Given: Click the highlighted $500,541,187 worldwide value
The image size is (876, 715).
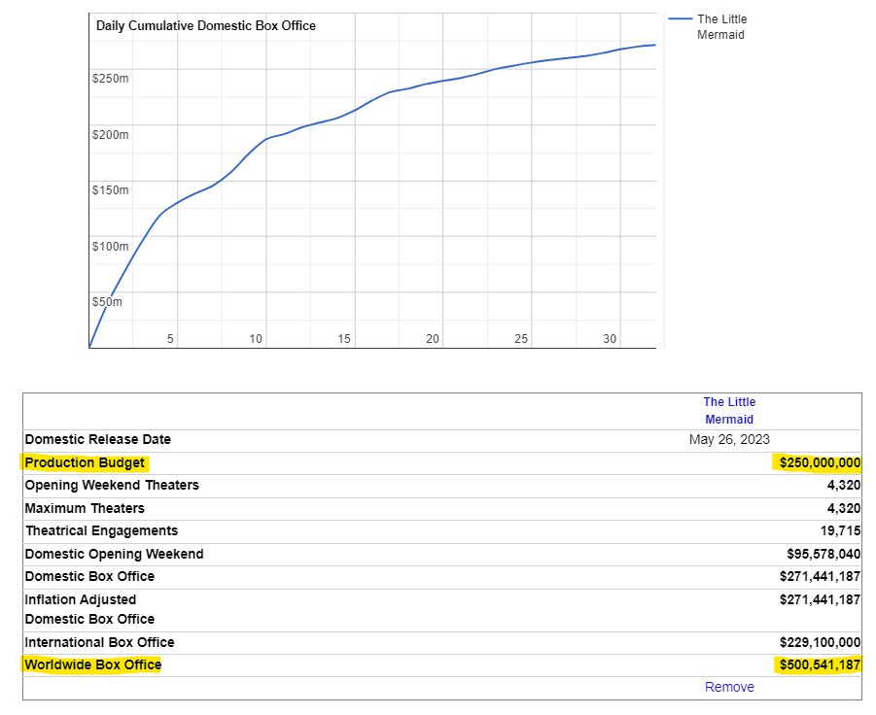Looking at the screenshot, I should (x=820, y=665).
